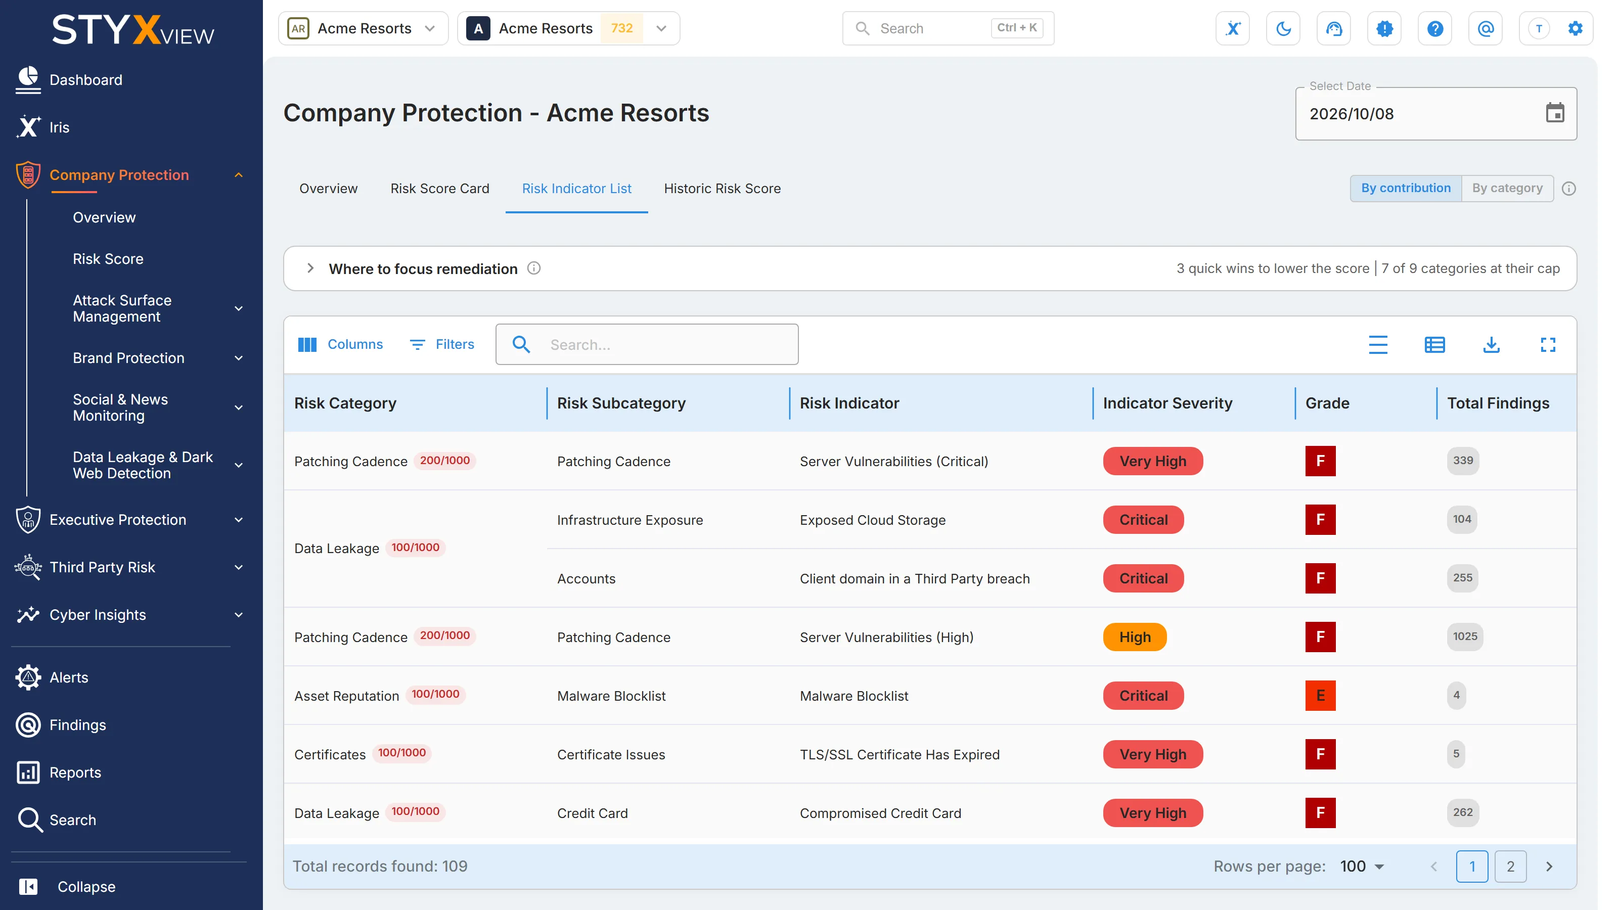Open the table Filters
The width and height of the screenshot is (1618, 910).
442,344
